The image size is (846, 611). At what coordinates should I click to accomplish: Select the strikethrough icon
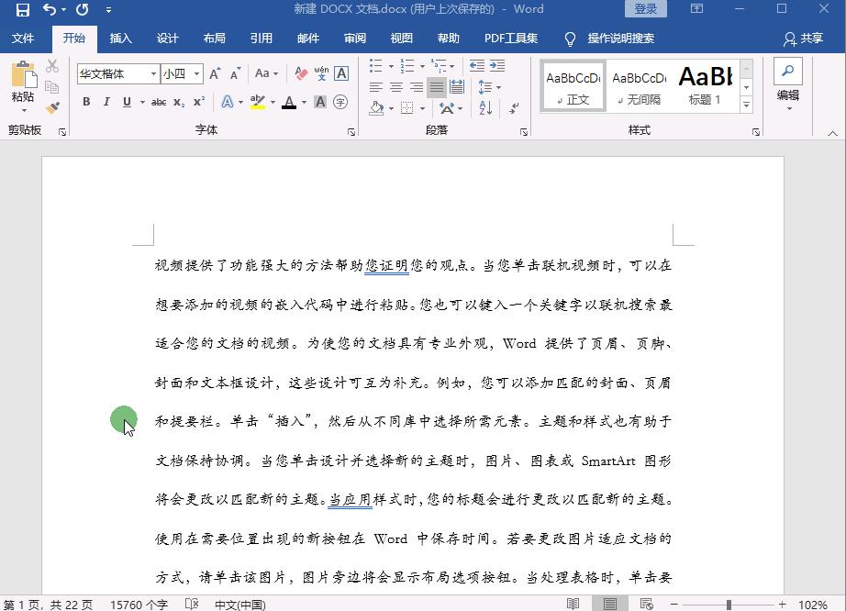(x=159, y=101)
